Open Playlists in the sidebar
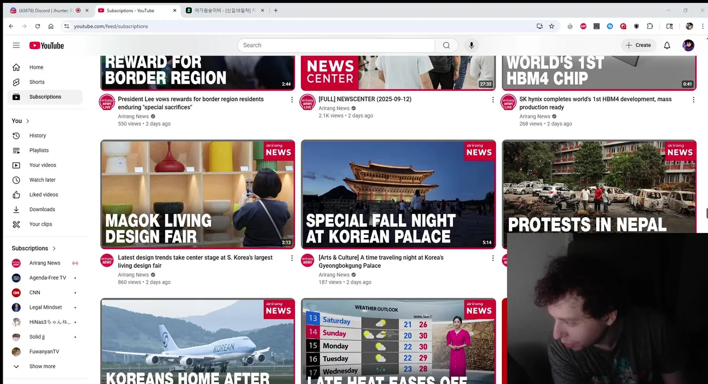Image resolution: width=708 pixels, height=384 pixels. pyautogui.click(x=45, y=150)
